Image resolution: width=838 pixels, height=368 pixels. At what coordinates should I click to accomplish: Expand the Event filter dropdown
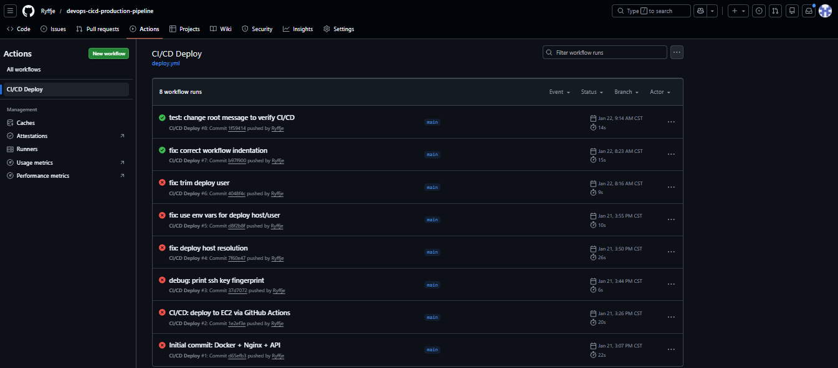(x=559, y=92)
